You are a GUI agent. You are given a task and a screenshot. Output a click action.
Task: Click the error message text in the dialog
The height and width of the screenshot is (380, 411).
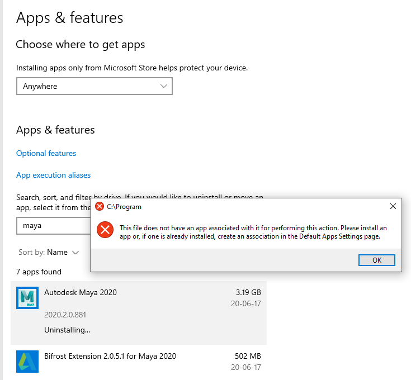[x=253, y=232]
